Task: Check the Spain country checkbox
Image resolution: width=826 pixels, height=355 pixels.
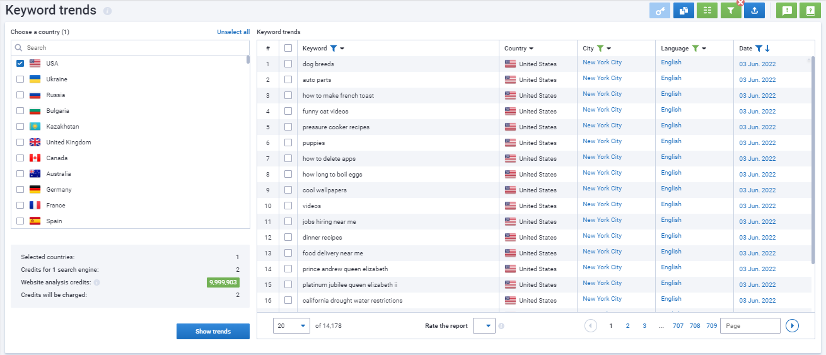Action: [20, 221]
